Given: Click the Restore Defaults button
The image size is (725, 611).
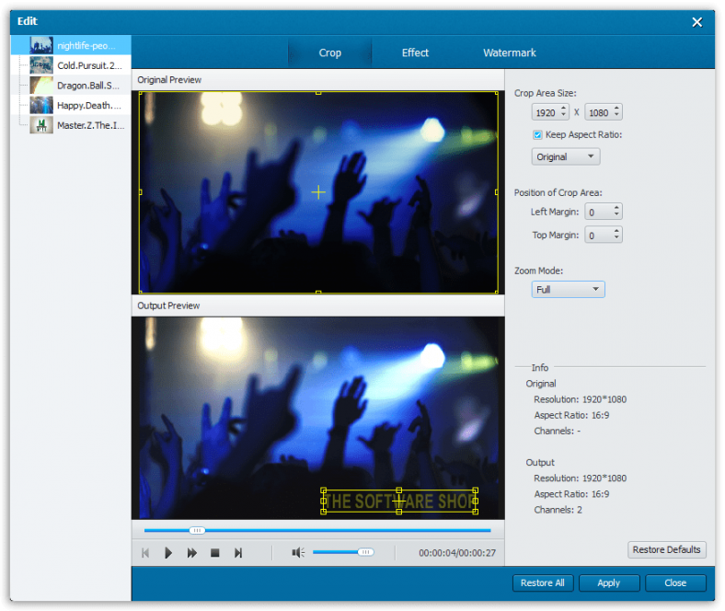Looking at the screenshot, I should (666, 549).
